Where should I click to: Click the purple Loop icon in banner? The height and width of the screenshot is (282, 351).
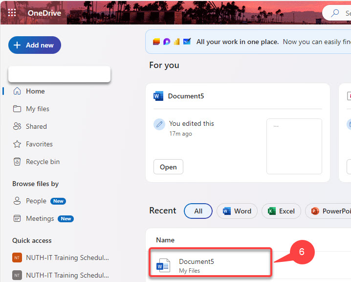pyautogui.click(x=167, y=42)
